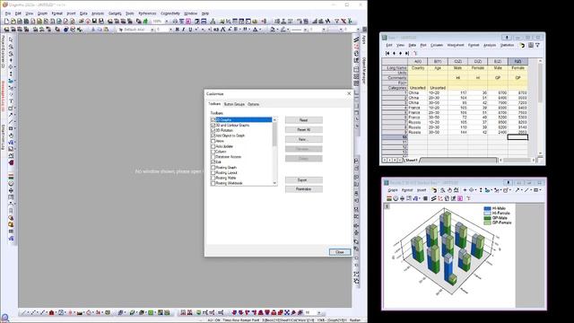
Task: Uncheck the 2D Graphs toolbar checkbox
Action: pyautogui.click(x=213, y=120)
